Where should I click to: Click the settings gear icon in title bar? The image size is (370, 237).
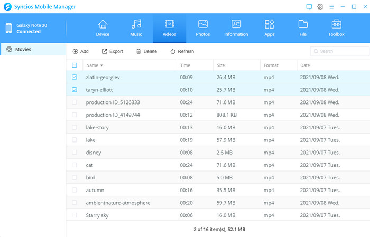click(x=320, y=6)
